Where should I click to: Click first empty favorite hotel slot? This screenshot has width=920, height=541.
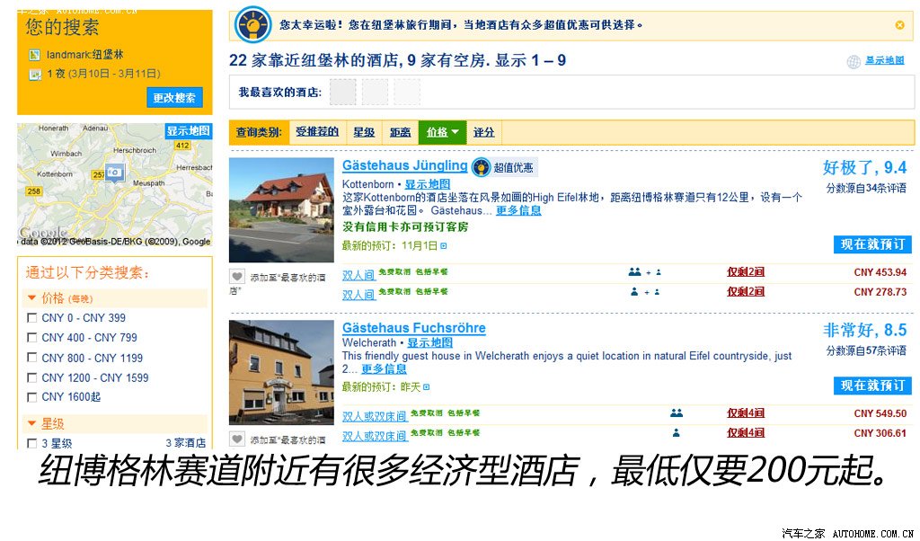pyautogui.click(x=343, y=93)
